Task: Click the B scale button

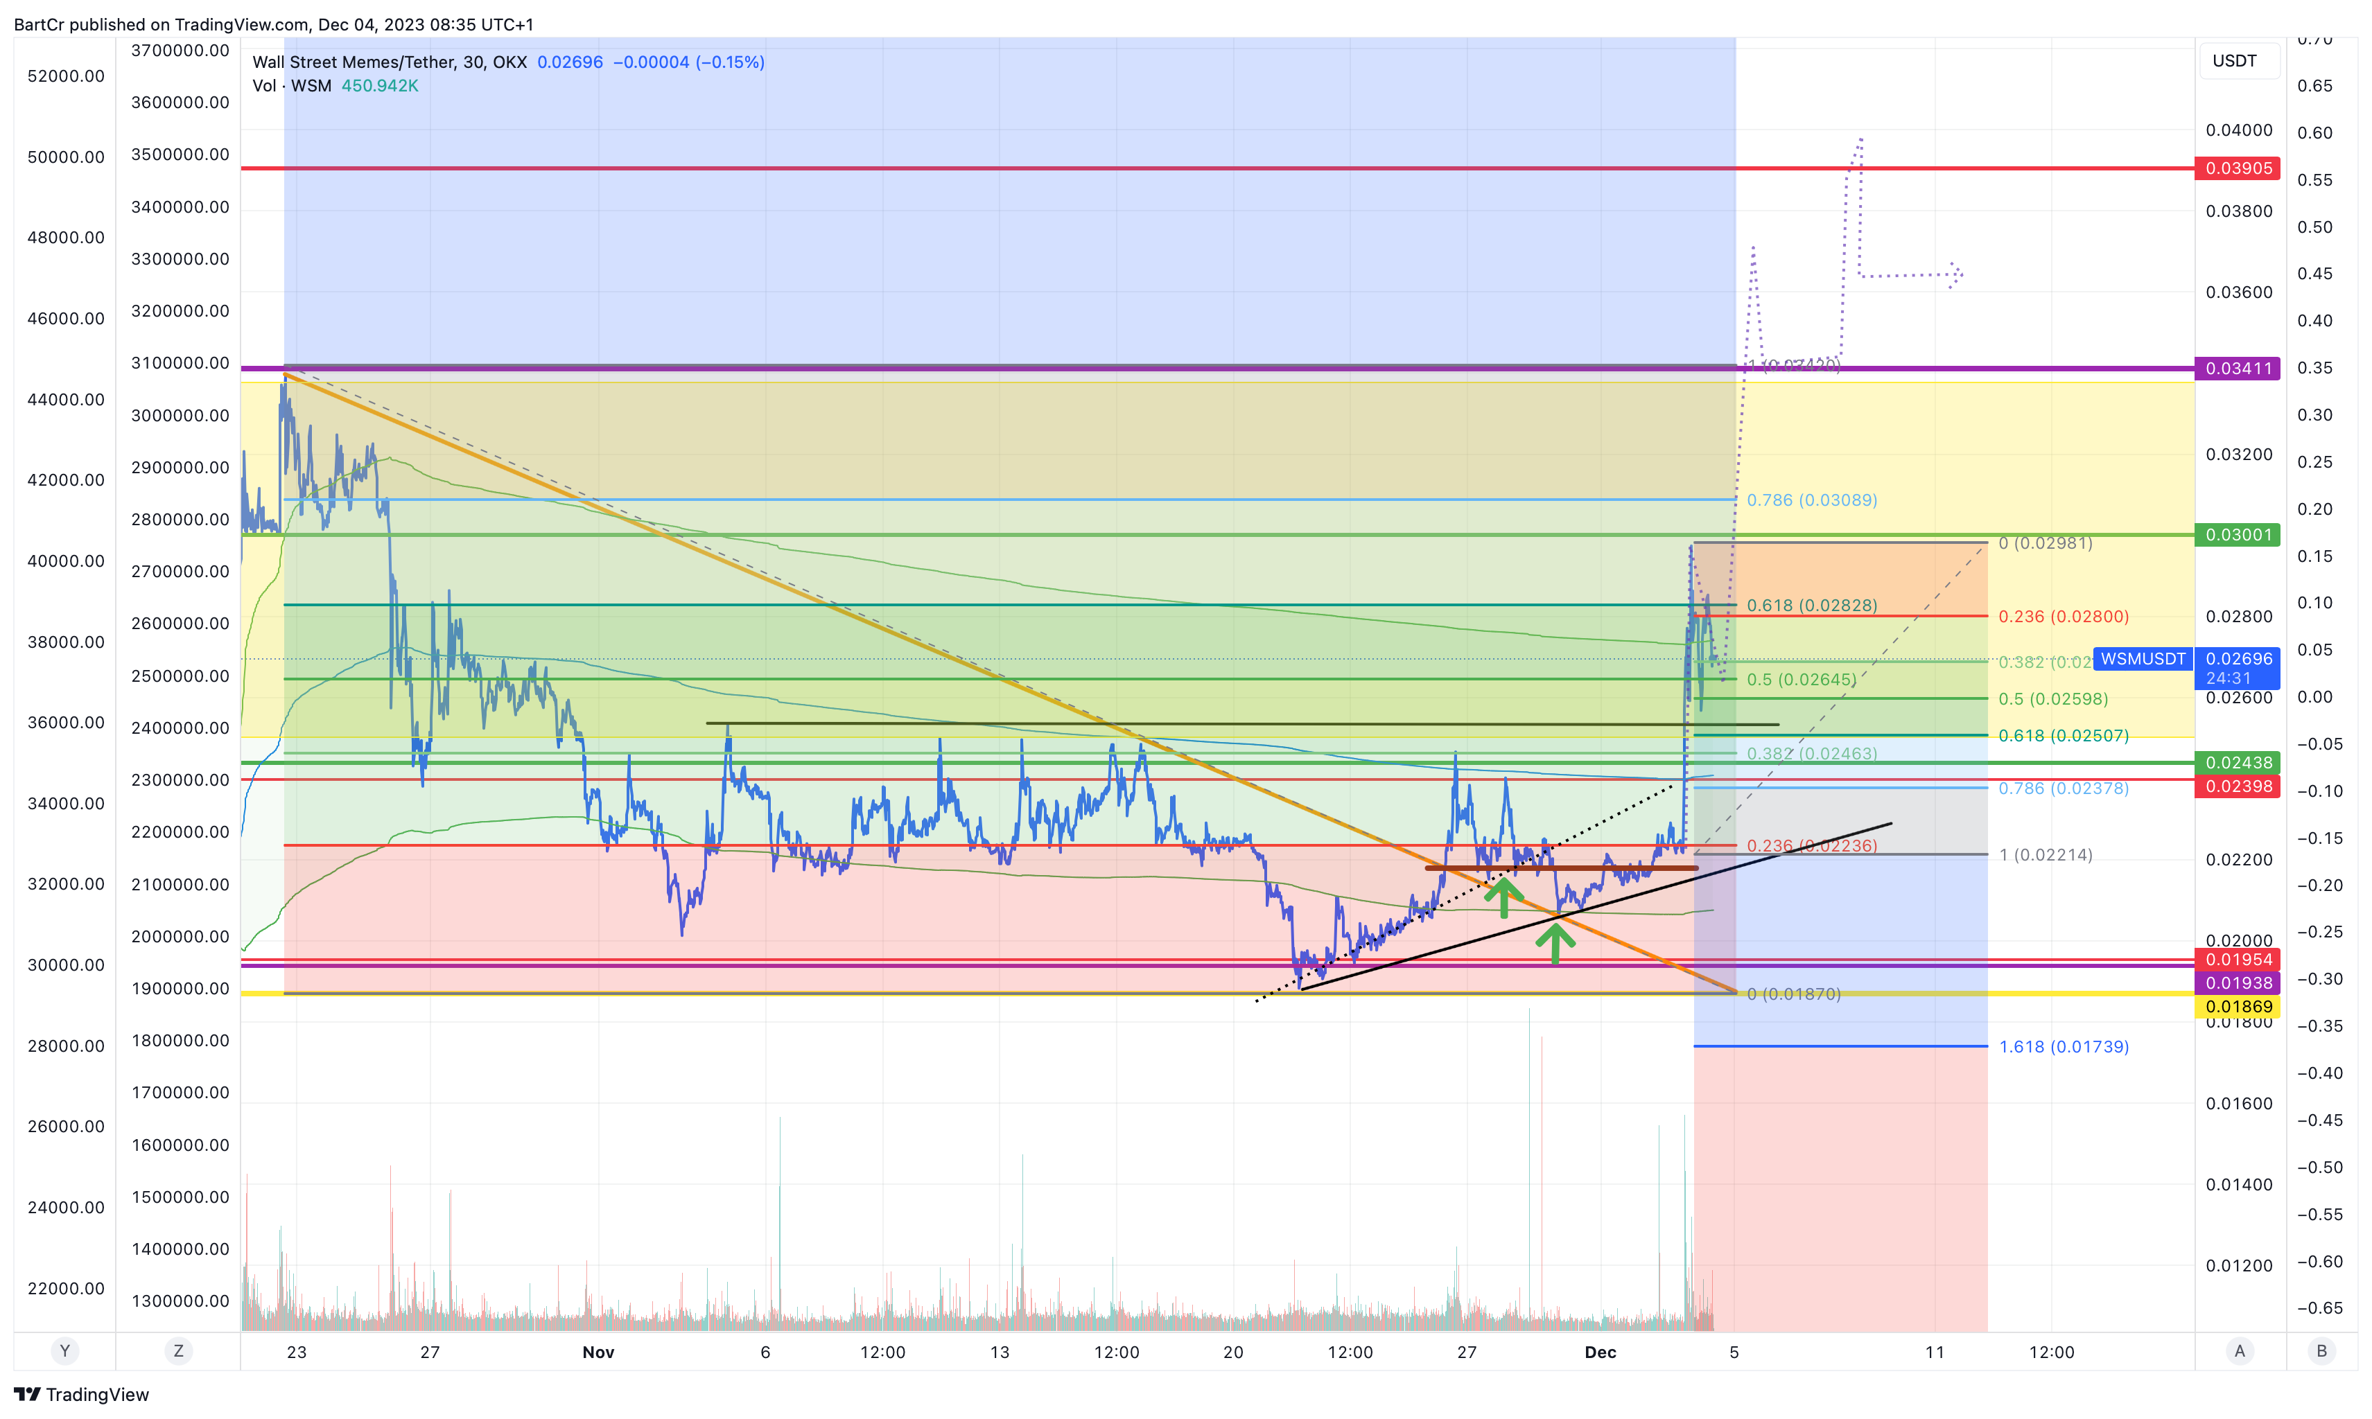Action: 2321,1351
